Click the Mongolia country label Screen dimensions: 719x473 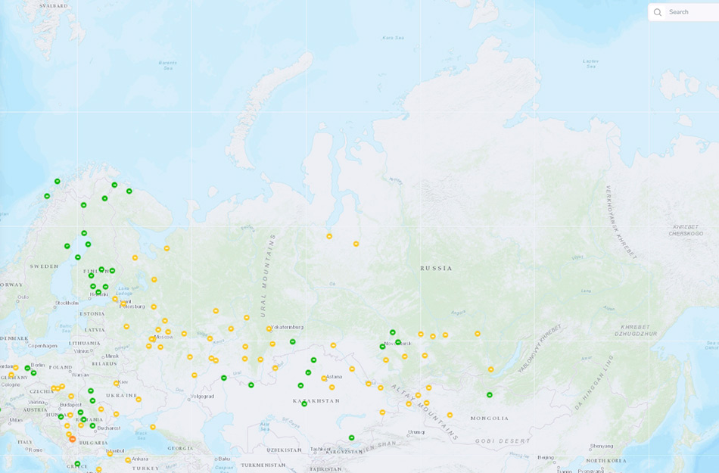coord(489,418)
